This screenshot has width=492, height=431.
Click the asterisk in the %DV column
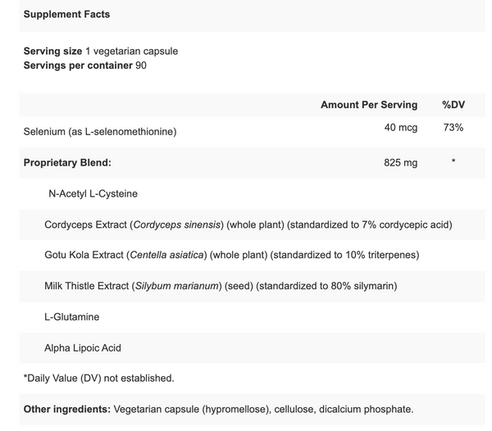point(453,161)
